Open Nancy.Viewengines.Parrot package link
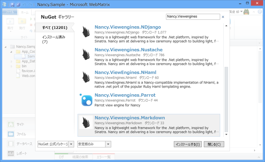The width and height of the screenshot is (265, 162). [x=125, y=95]
